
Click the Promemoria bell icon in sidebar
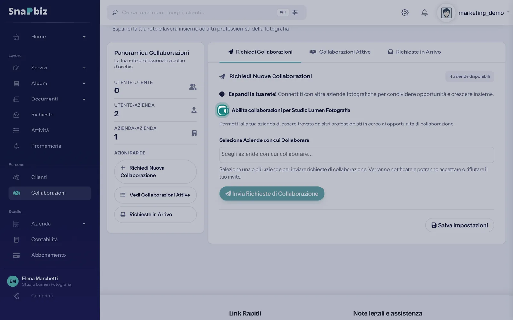[x=16, y=146]
